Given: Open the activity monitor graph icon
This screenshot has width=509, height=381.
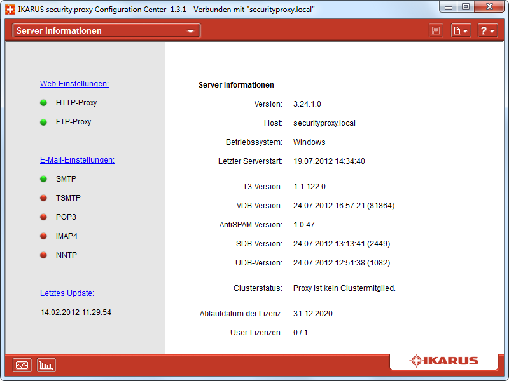Looking at the screenshot, I should pos(22,365).
